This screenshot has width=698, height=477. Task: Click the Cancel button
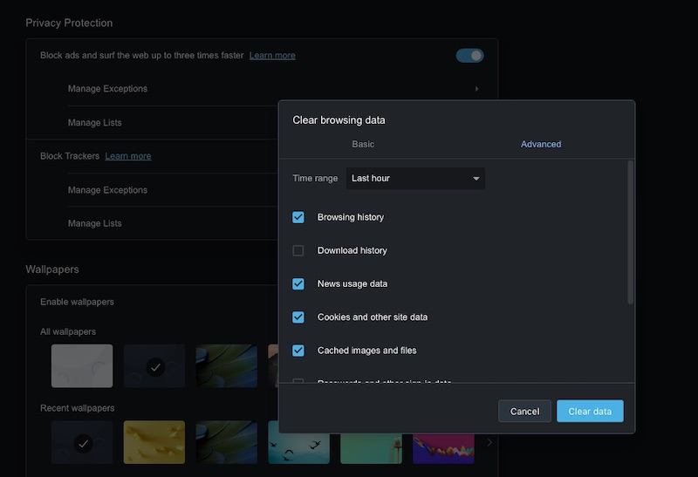pyautogui.click(x=524, y=412)
